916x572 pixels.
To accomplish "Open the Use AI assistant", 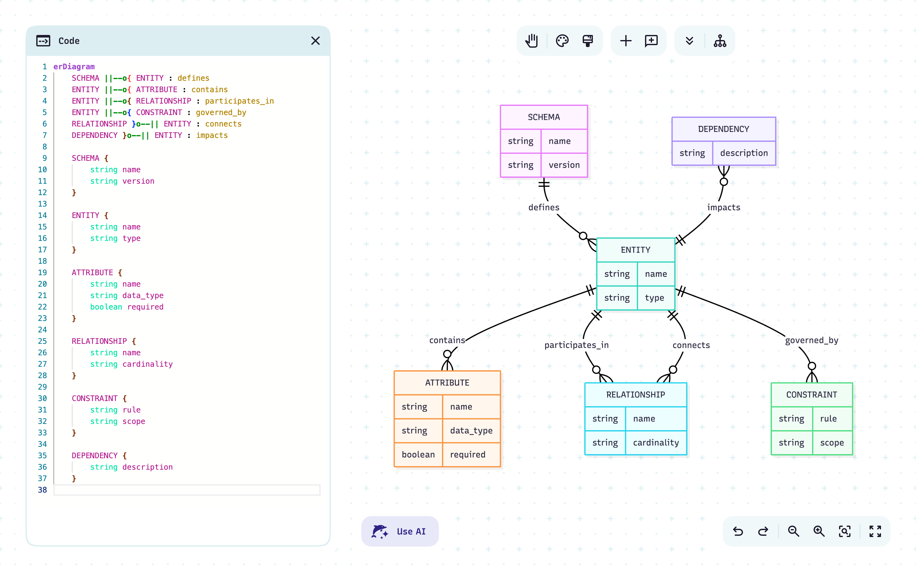I will [400, 531].
